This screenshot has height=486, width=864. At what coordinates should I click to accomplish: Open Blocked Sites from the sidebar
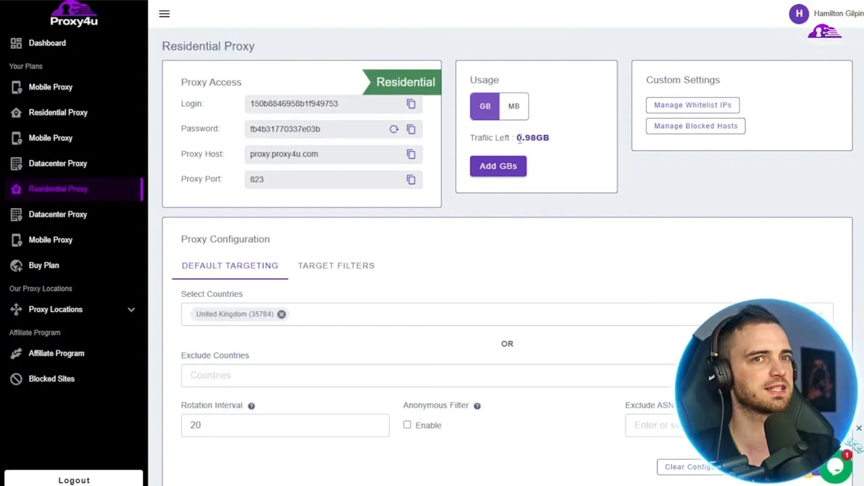point(51,379)
